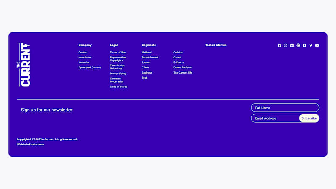Click the Subscribe button

[x=309, y=118]
